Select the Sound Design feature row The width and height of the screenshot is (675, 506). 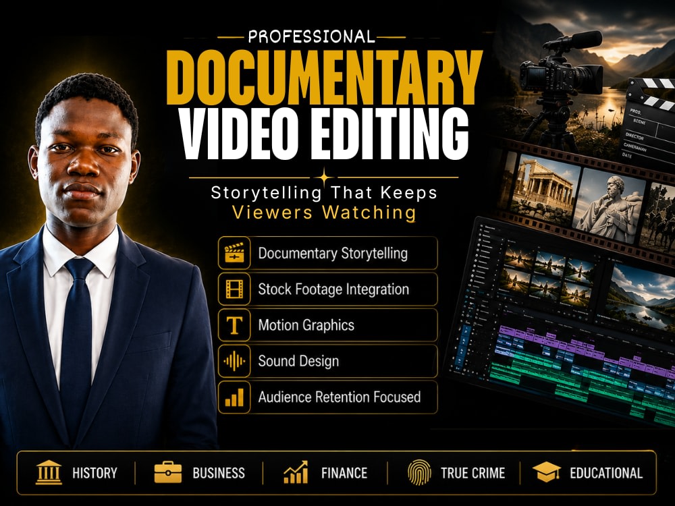[x=328, y=361]
